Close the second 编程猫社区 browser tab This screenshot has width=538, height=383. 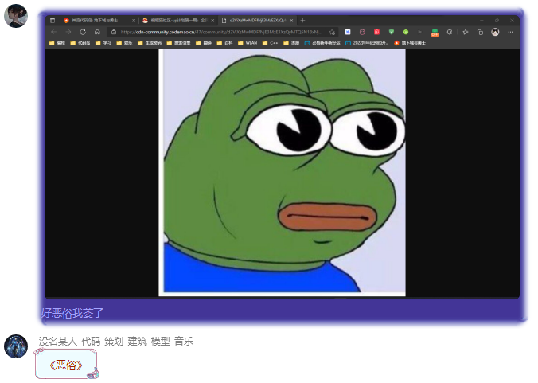tap(212, 21)
